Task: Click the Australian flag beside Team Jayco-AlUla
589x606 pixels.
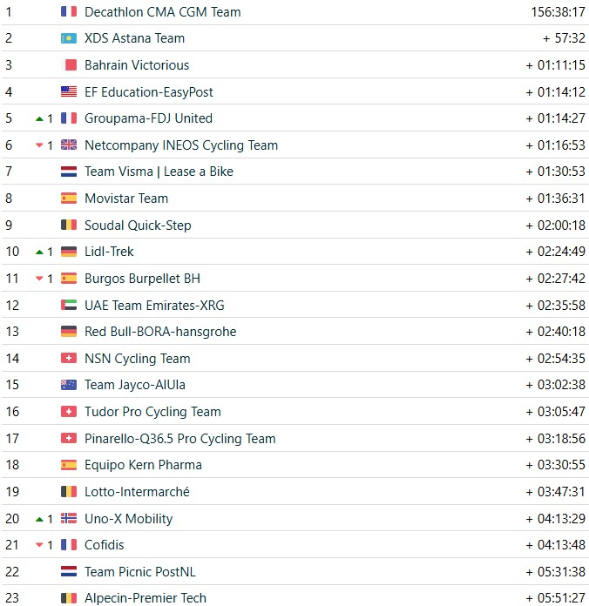Action: (x=69, y=385)
